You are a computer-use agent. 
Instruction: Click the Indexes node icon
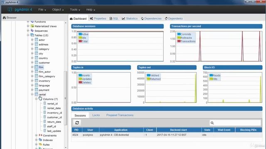(40, 140)
